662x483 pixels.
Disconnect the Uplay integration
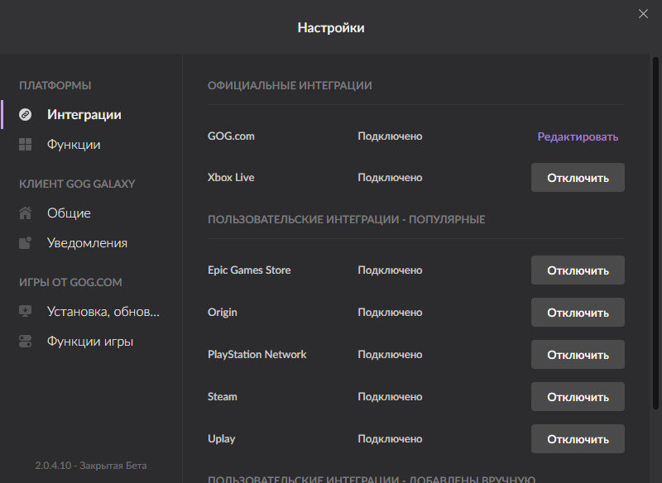[578, 439]
